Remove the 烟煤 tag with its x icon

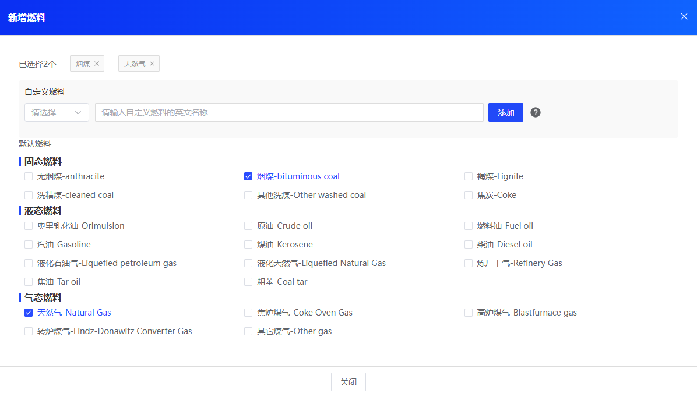tap(97, 63)
